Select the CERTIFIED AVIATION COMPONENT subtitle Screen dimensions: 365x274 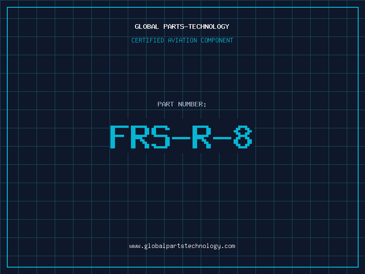click(182, 40)
